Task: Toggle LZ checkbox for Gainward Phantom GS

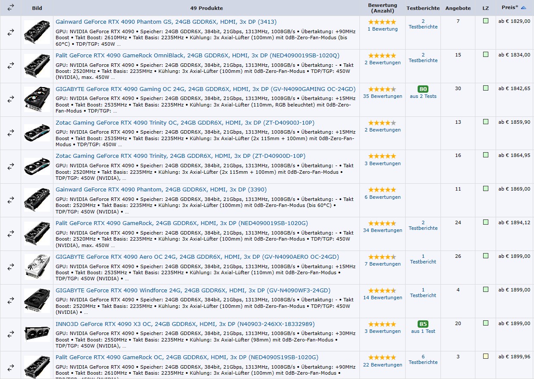Action: tap(486, 21)
